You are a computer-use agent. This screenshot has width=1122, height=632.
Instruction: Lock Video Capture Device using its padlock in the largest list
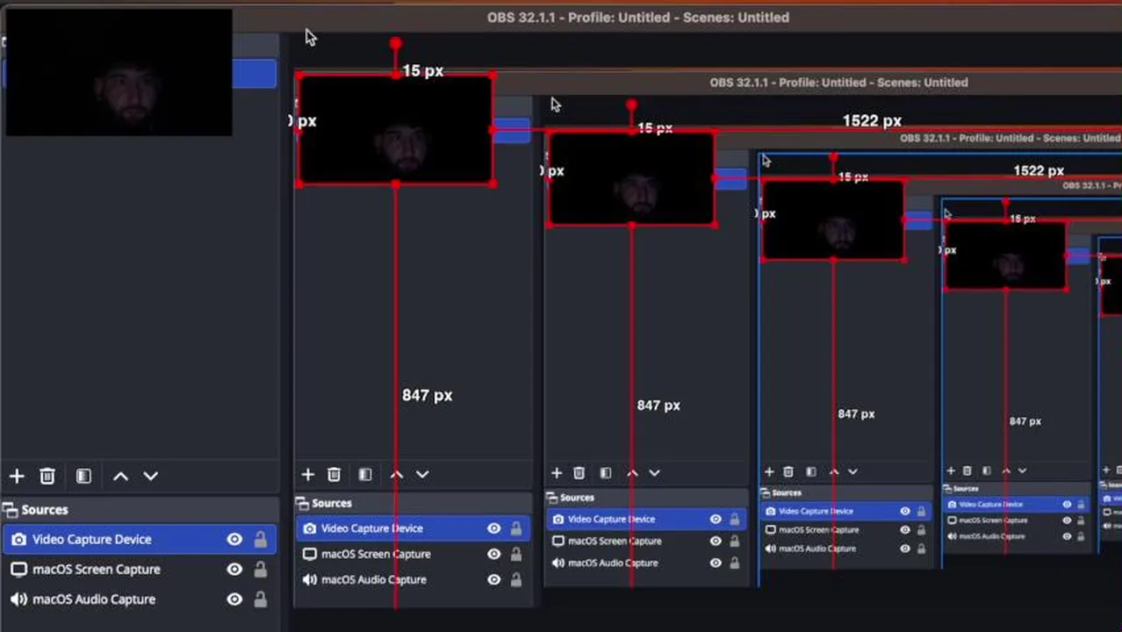[261, 540]
